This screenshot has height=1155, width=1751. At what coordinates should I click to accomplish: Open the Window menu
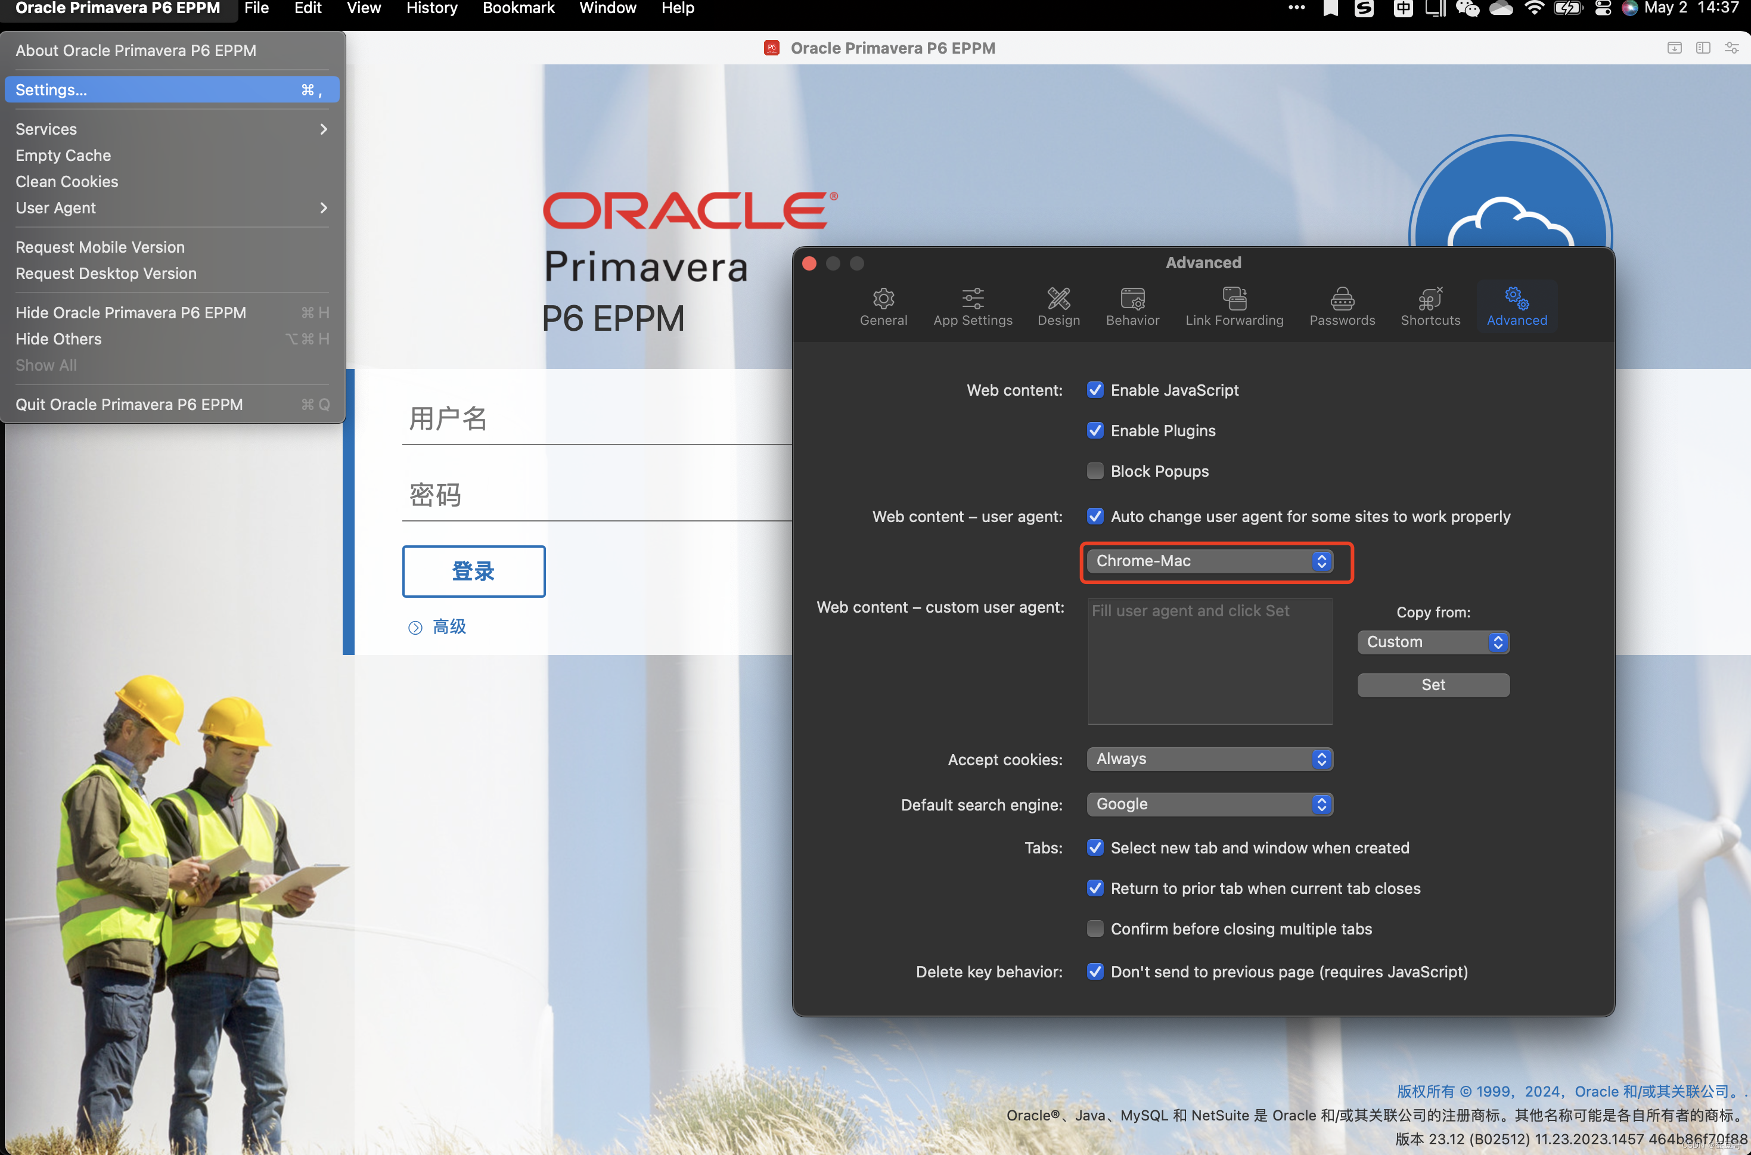point(608,8)
